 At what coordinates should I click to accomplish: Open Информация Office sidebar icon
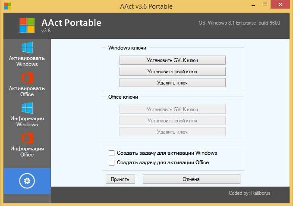point(27,138)
